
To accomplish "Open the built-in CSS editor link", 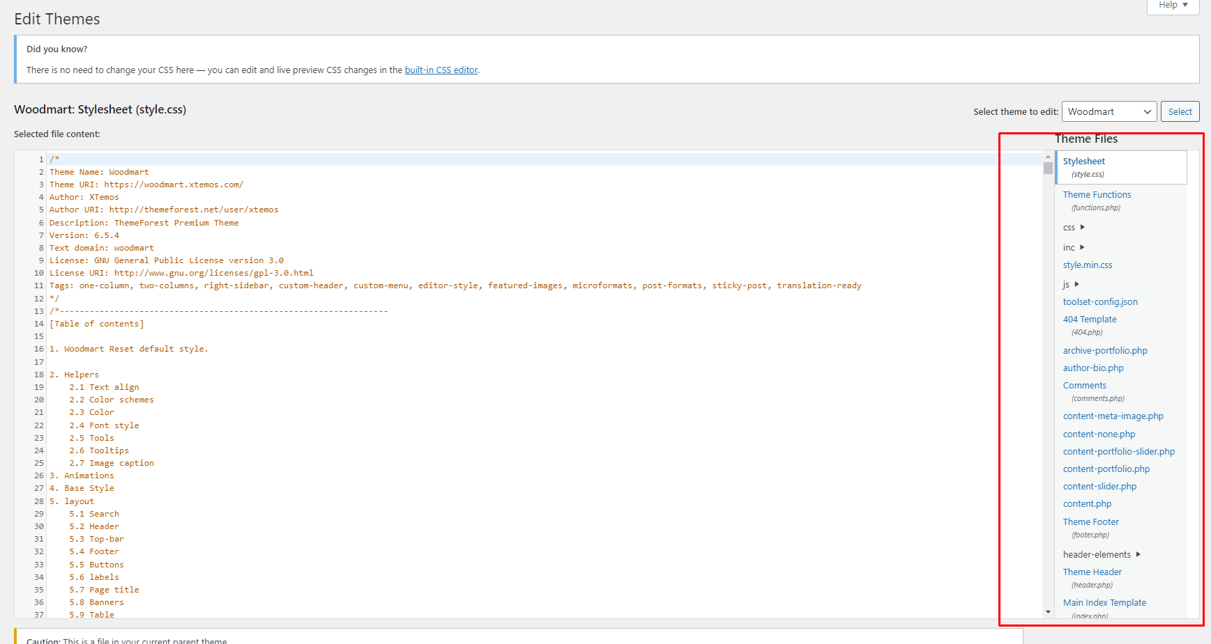I will tap(441, 70).
